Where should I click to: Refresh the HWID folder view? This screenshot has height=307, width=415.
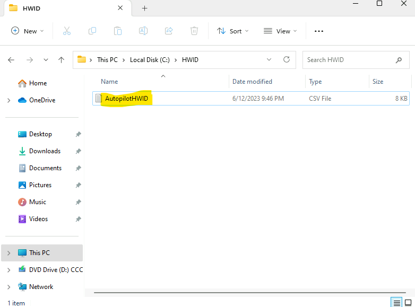[287, 59]
